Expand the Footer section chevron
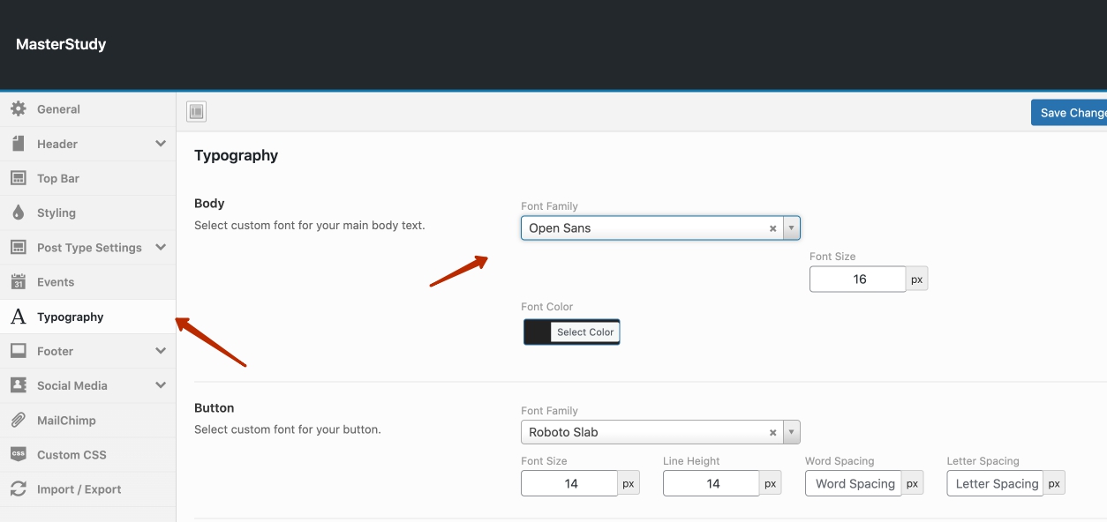This screenshot has height=522, width=1107. coord(161,351)
